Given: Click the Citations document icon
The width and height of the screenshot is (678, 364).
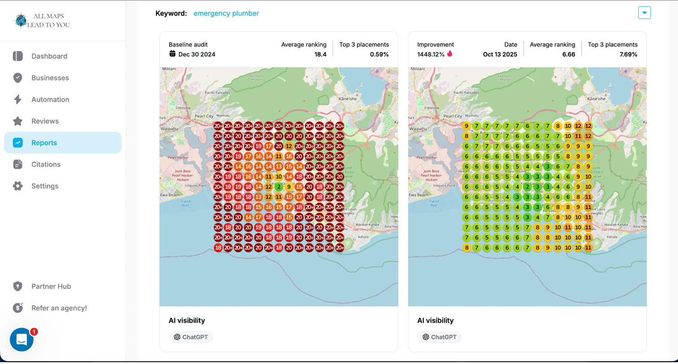Looking at the screenshot, I should (18, 165).
